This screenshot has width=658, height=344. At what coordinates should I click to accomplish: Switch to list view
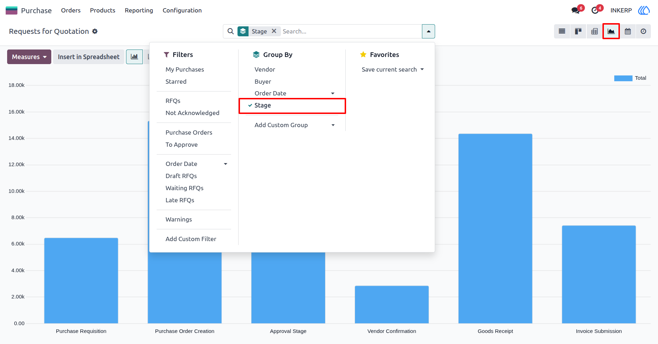(x=562, y=31)
